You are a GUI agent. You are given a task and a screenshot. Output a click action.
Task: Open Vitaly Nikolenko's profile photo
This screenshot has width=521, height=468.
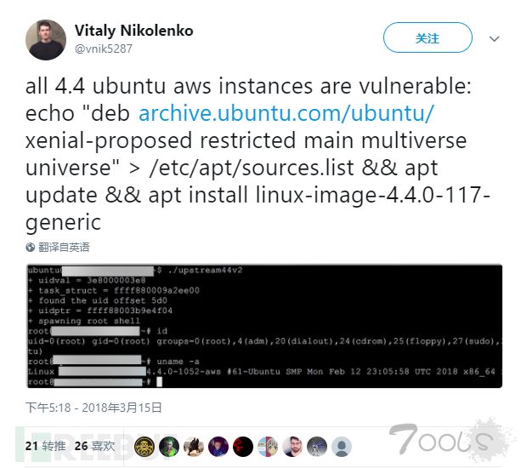click(x=46, y=40)
